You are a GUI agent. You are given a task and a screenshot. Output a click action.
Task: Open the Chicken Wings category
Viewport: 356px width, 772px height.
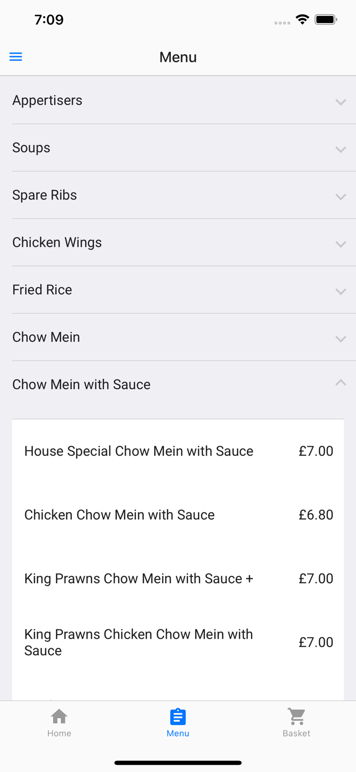click(x=178, y=242)
